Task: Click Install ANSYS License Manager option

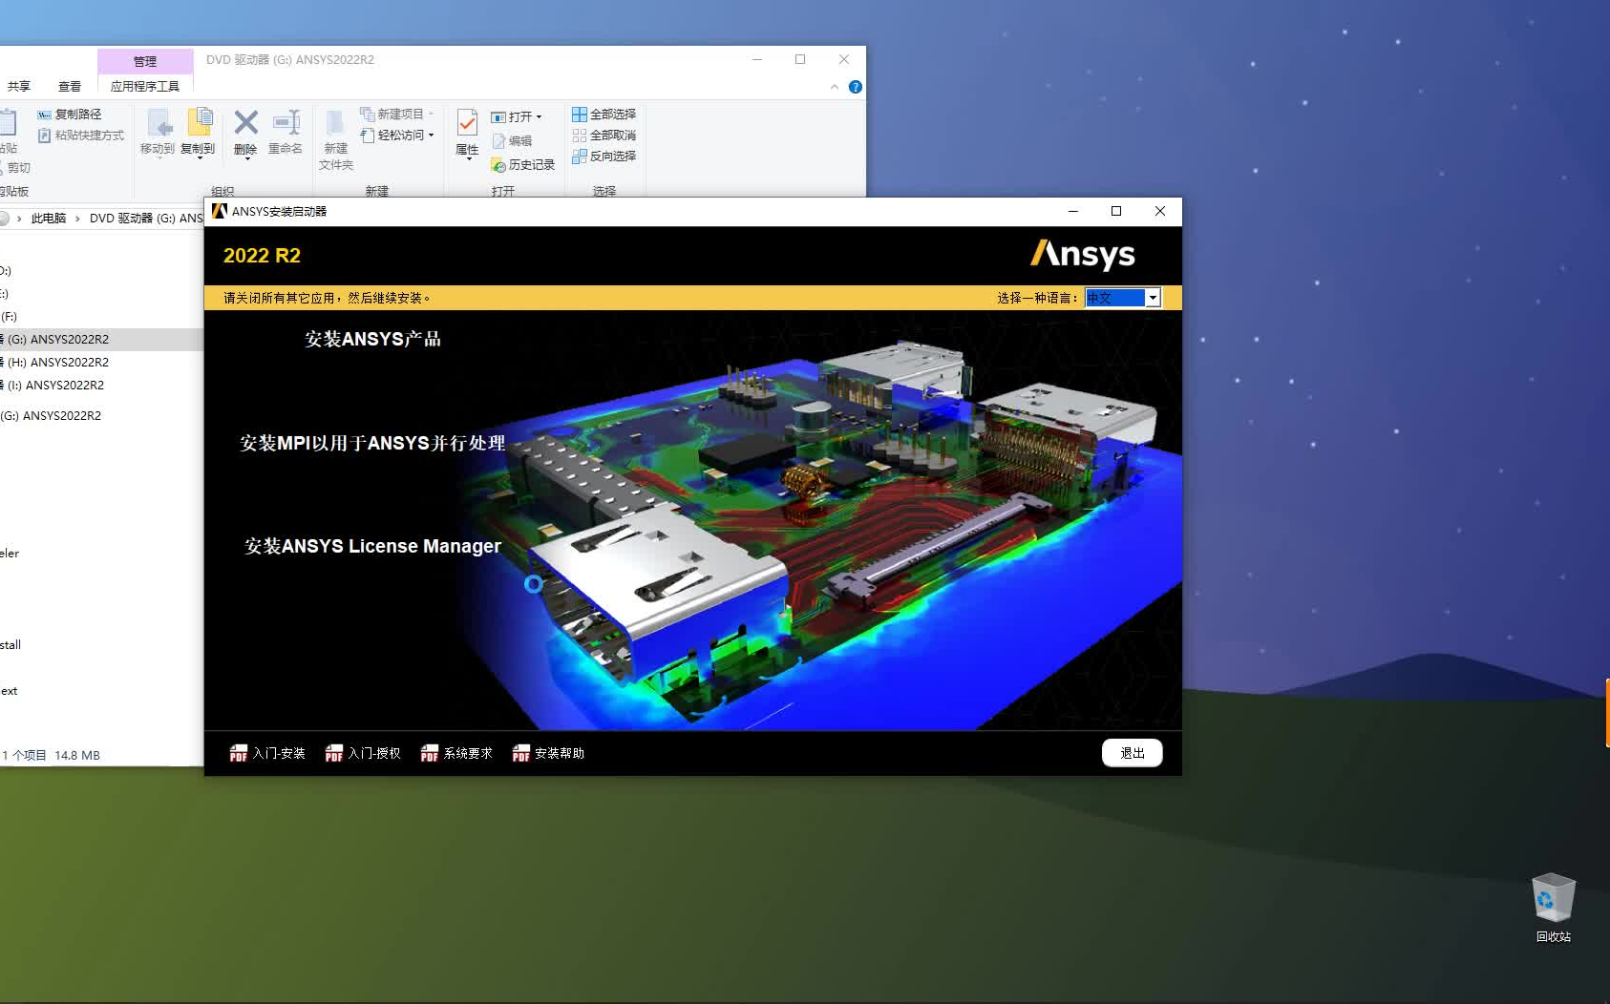Action: click(x=372, y=546)
